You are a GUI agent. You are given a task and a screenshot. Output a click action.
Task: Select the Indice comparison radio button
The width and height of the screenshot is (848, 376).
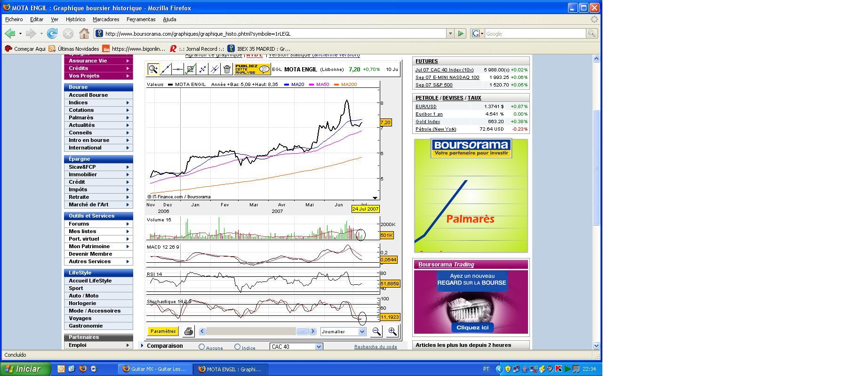point(237,347)
